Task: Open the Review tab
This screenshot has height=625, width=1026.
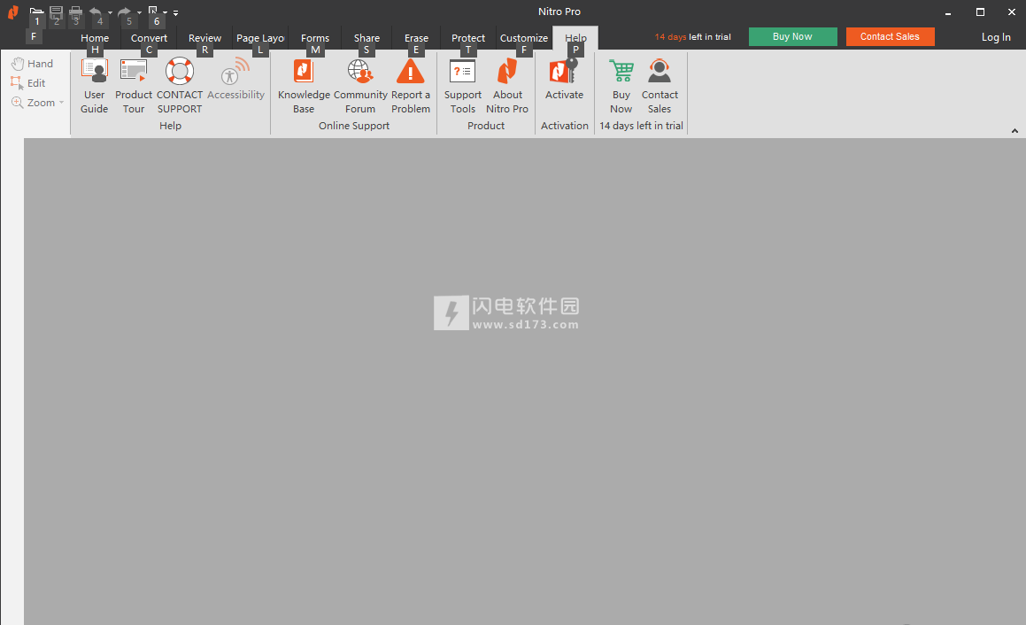Action: tap(204, 38)
